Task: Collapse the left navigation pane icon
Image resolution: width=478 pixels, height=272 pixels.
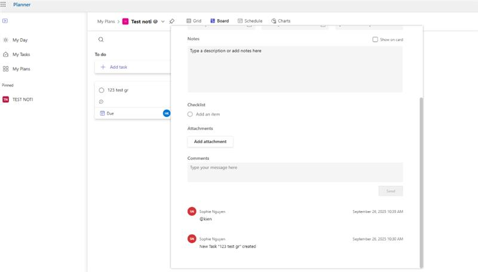Action: point(5,21)
